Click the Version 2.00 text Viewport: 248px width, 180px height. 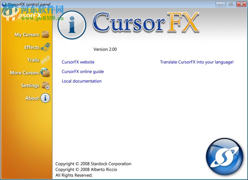[x=105, y=49]
